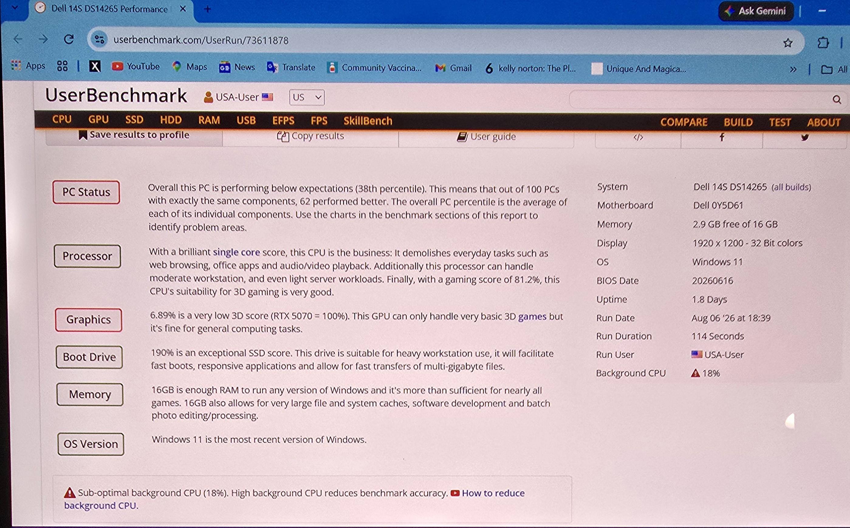Click the Processor button
Viewport: 850px width, 528px height.
pos(87,256)
